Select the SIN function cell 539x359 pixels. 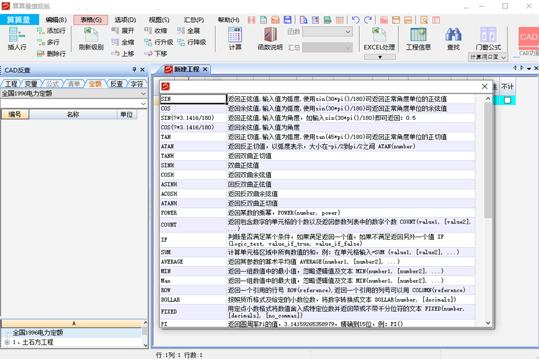tap(193, 99)
